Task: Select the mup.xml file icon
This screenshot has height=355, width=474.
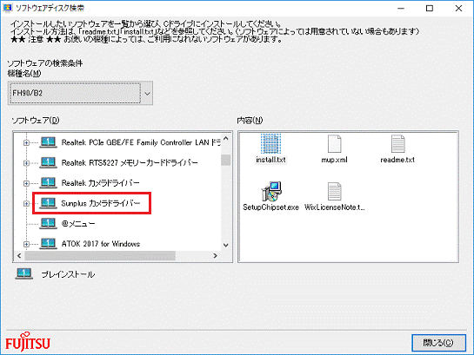Action: pos(334,144)
